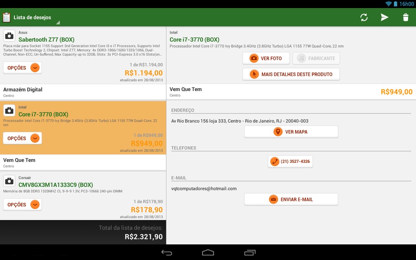
Task: Tap the trash icon to delete list
Action: 406,17
